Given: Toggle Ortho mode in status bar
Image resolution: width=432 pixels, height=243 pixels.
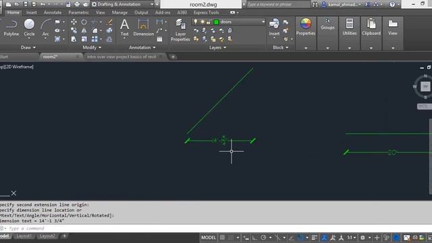Looking at the screenshot, I should coord(255,238).
